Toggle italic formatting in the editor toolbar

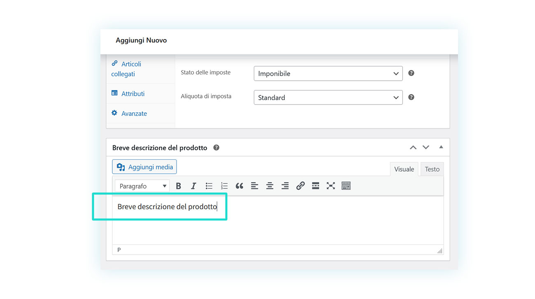(193, 186)
